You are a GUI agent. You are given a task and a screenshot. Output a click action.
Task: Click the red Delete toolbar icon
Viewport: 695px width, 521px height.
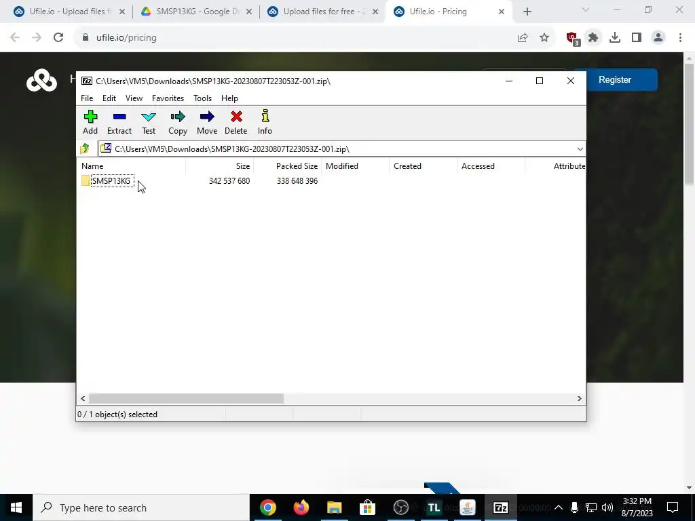tap(236, 122)
